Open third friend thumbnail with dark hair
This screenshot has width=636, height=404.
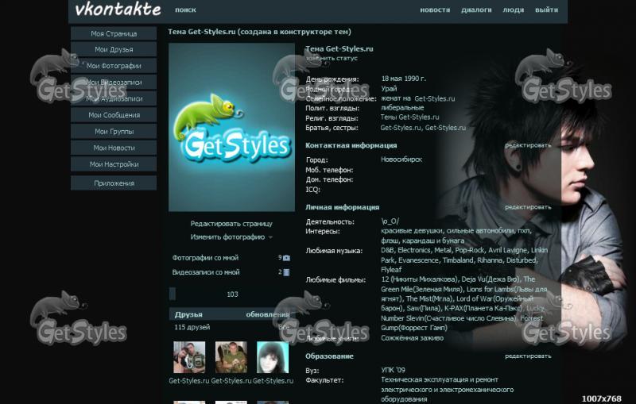[x=273, y=357]
